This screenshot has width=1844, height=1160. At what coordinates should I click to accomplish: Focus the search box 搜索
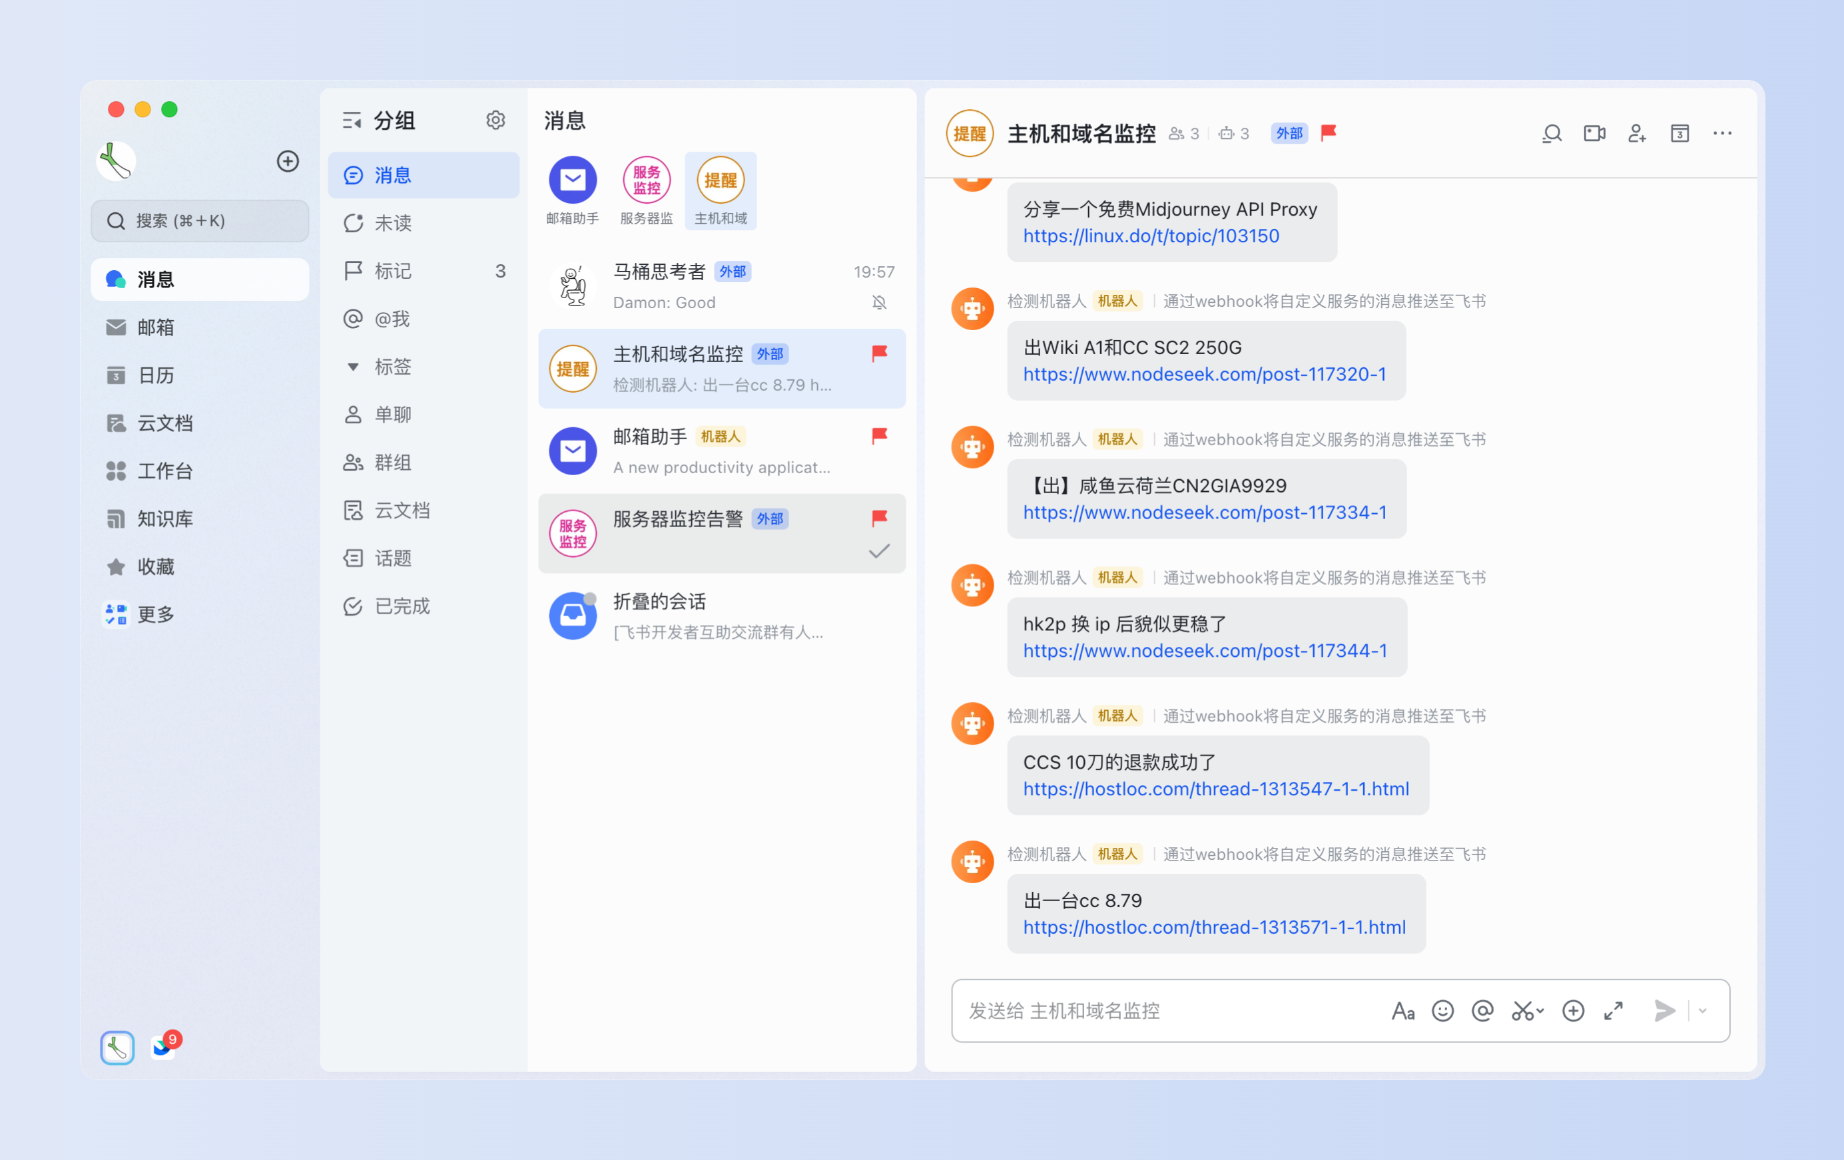(x=200, y=221)
